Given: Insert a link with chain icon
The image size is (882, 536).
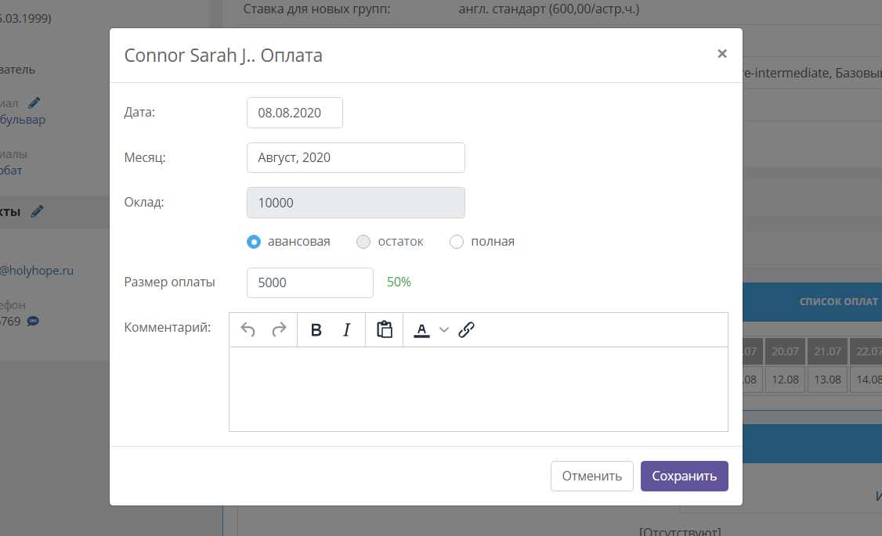Looking at the screenshot, I should tap(466, 329).
